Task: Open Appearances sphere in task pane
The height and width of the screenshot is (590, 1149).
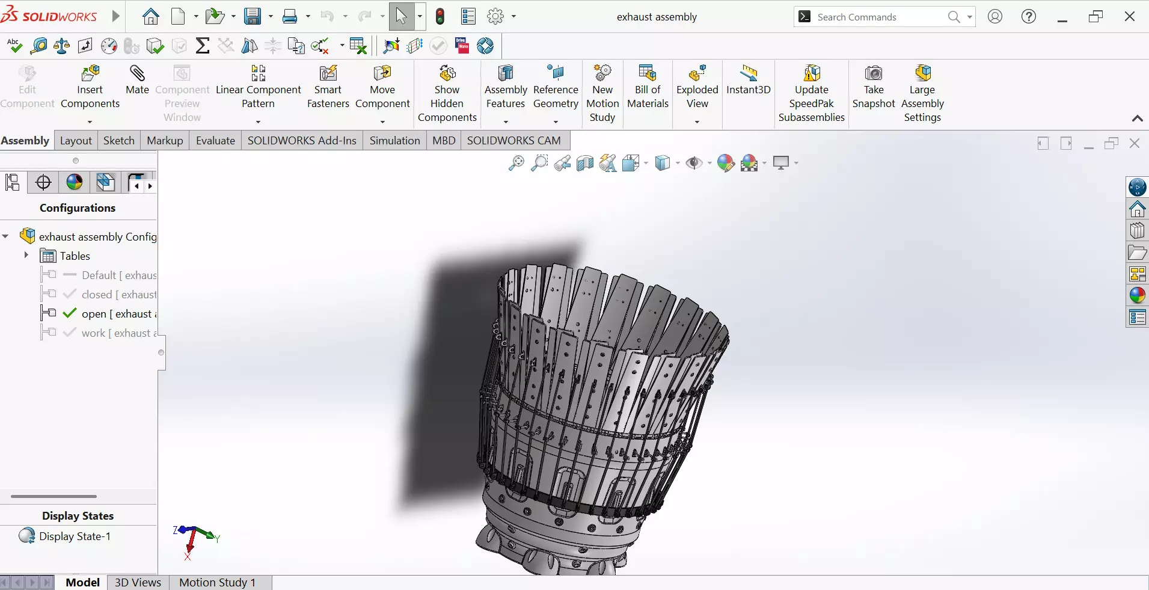Action: pos(1137,295)
